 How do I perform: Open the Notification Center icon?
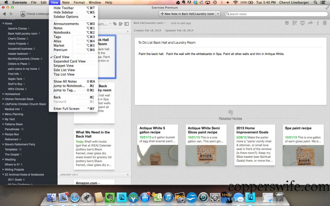point(322,3)
